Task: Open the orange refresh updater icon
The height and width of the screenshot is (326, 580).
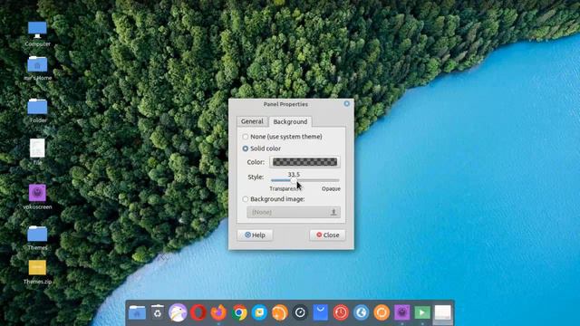Action: (x=382, y=312)
